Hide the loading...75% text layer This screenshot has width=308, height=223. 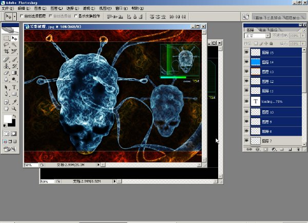pos(246,101)
